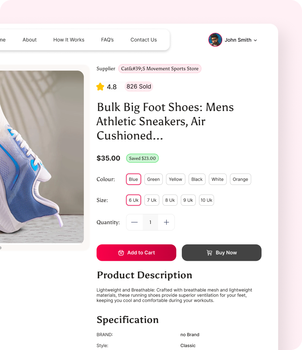Select size 10 Uk
This screenshot has height=350, width=302.
207,200
